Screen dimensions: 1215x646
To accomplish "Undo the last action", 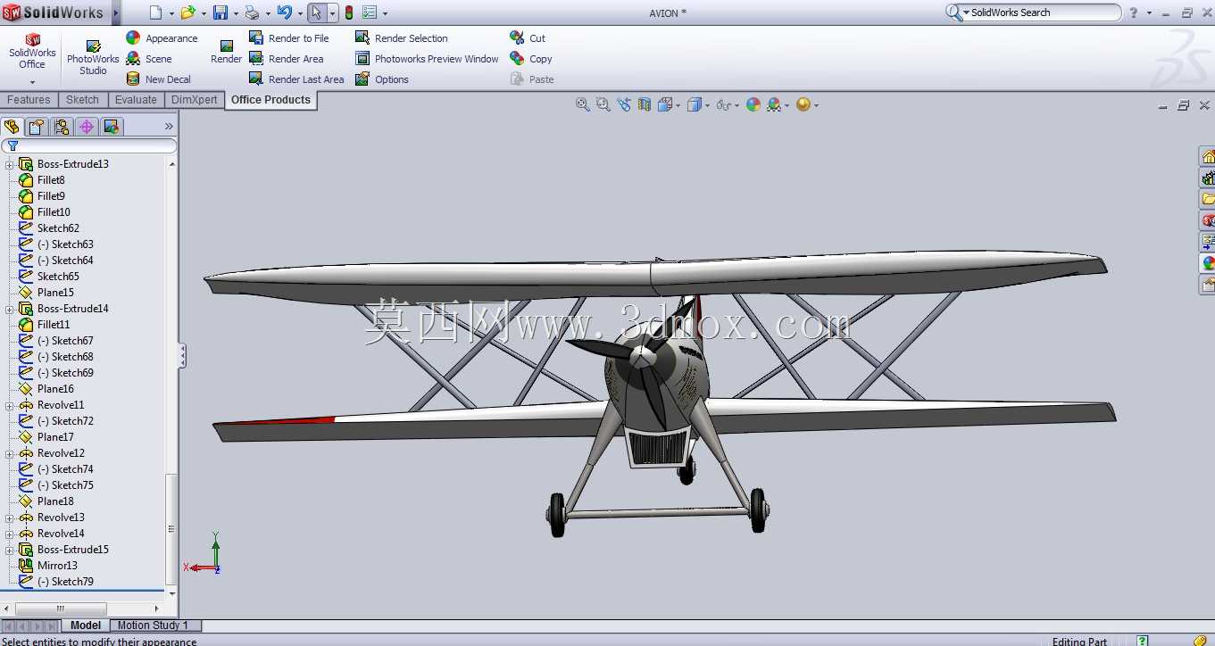I will (x=284, y=12).
